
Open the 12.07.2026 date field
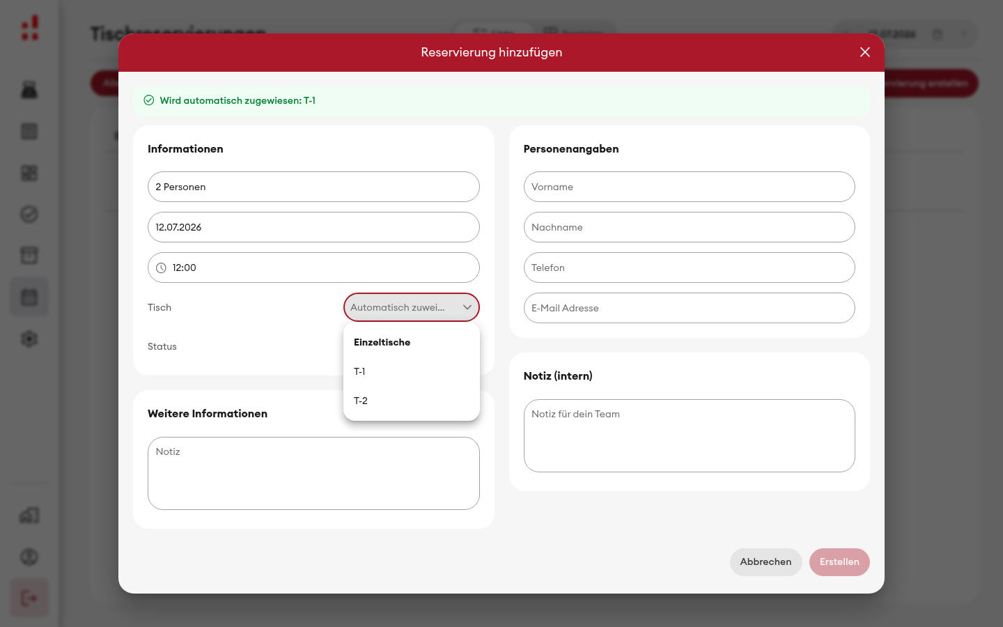coord(313,227)
